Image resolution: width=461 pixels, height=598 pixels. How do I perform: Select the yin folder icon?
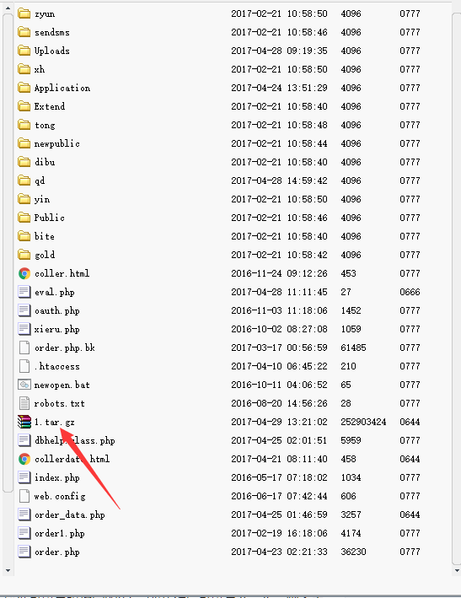click(x=24, y=199)
